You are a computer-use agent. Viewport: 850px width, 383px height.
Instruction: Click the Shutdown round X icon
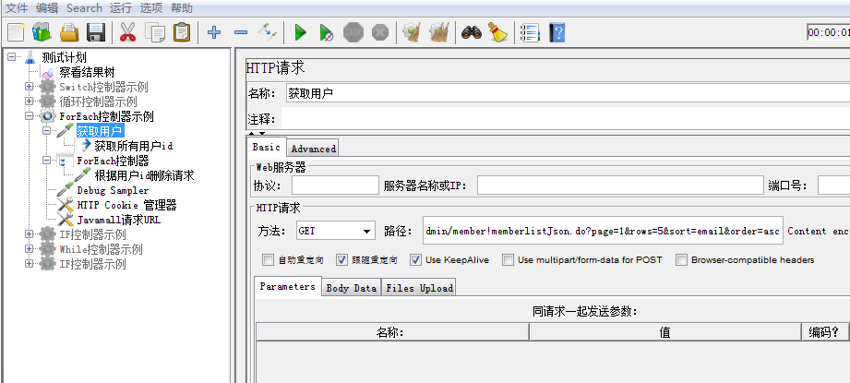(380, 32)
